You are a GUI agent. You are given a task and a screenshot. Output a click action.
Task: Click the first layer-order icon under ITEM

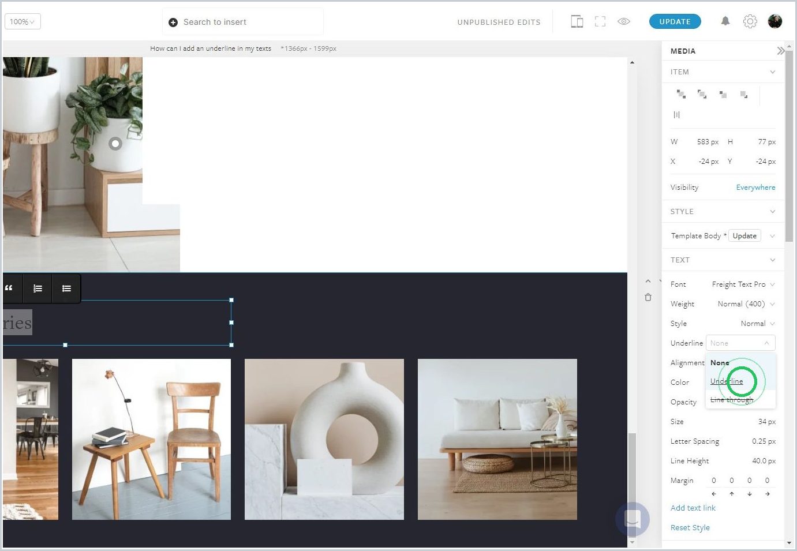tap(681, 94)
